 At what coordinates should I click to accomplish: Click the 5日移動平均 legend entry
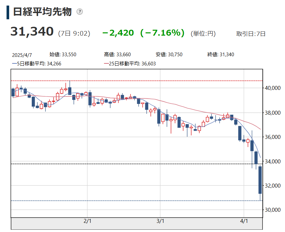(37, 63)
